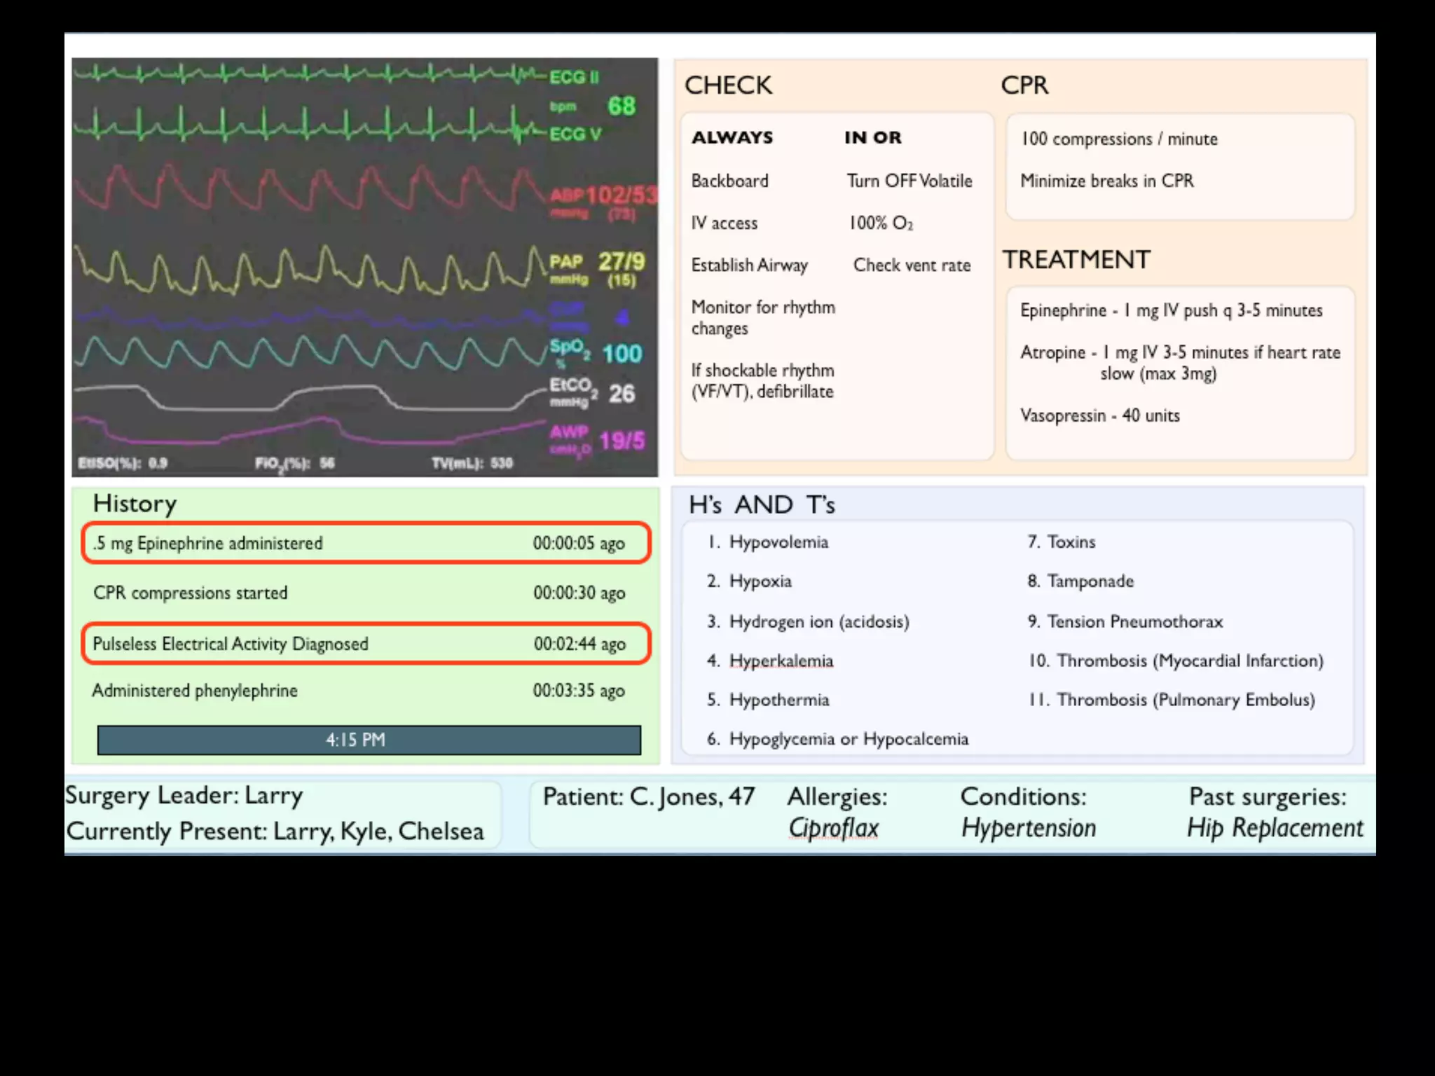
Task: Click Thrombosis (Pulmonary Embolus) entry
Action: click(1185, 700)
